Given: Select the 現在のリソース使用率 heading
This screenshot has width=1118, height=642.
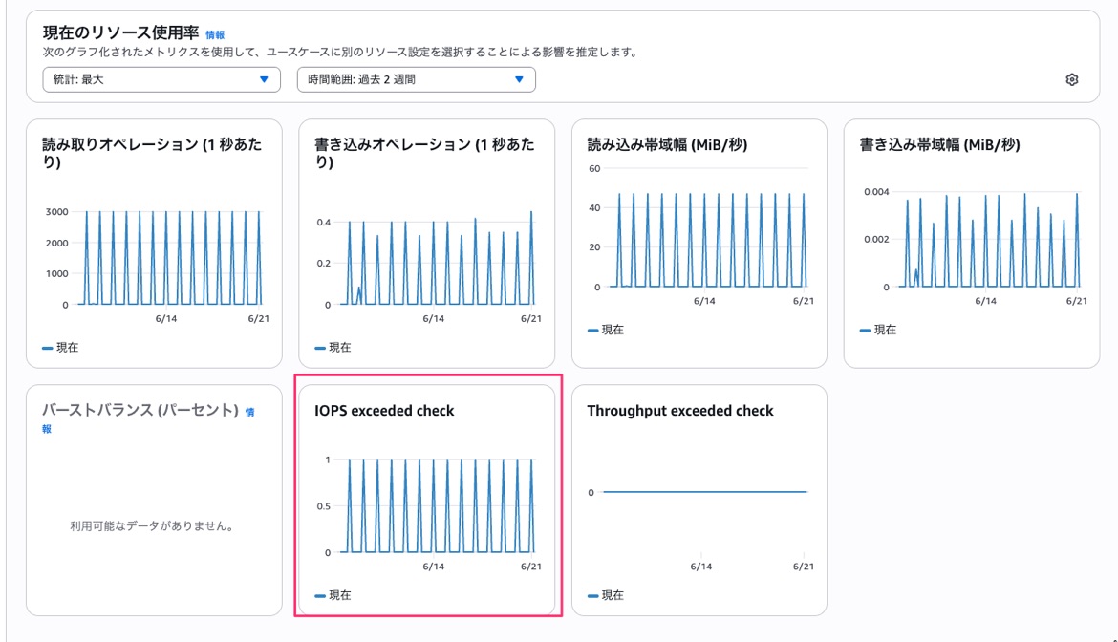Looking at the screenshot, I should click(120, 32).
